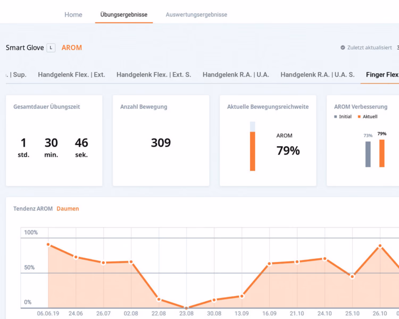Viewport: 399px width, 319px height.
Task: Click the Gesamtdauer Übungszeit label
Action: [x=47, y=107]
